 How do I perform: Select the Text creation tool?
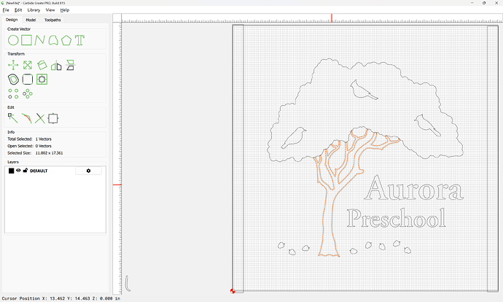click(x=79, y=40)
